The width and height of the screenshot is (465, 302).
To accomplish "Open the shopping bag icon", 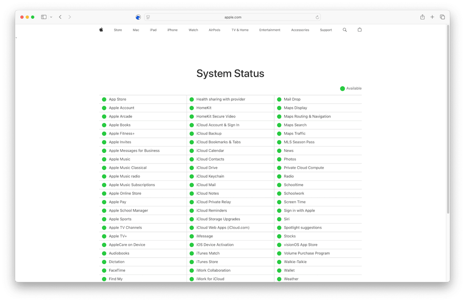I will point(359,30).
